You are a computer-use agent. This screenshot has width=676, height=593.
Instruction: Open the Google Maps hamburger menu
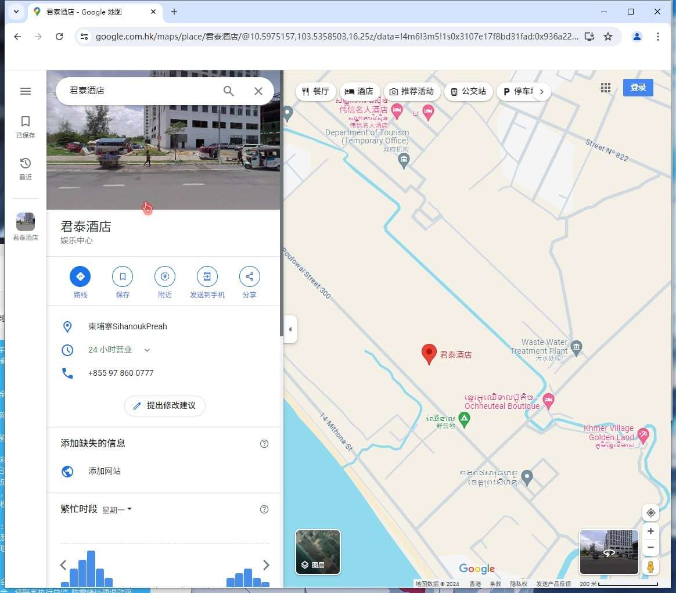click(x=26, y=91)
